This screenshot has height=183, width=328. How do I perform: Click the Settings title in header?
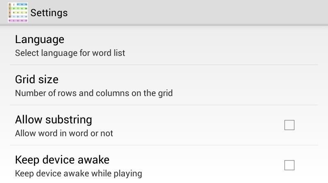pos(49,13)
